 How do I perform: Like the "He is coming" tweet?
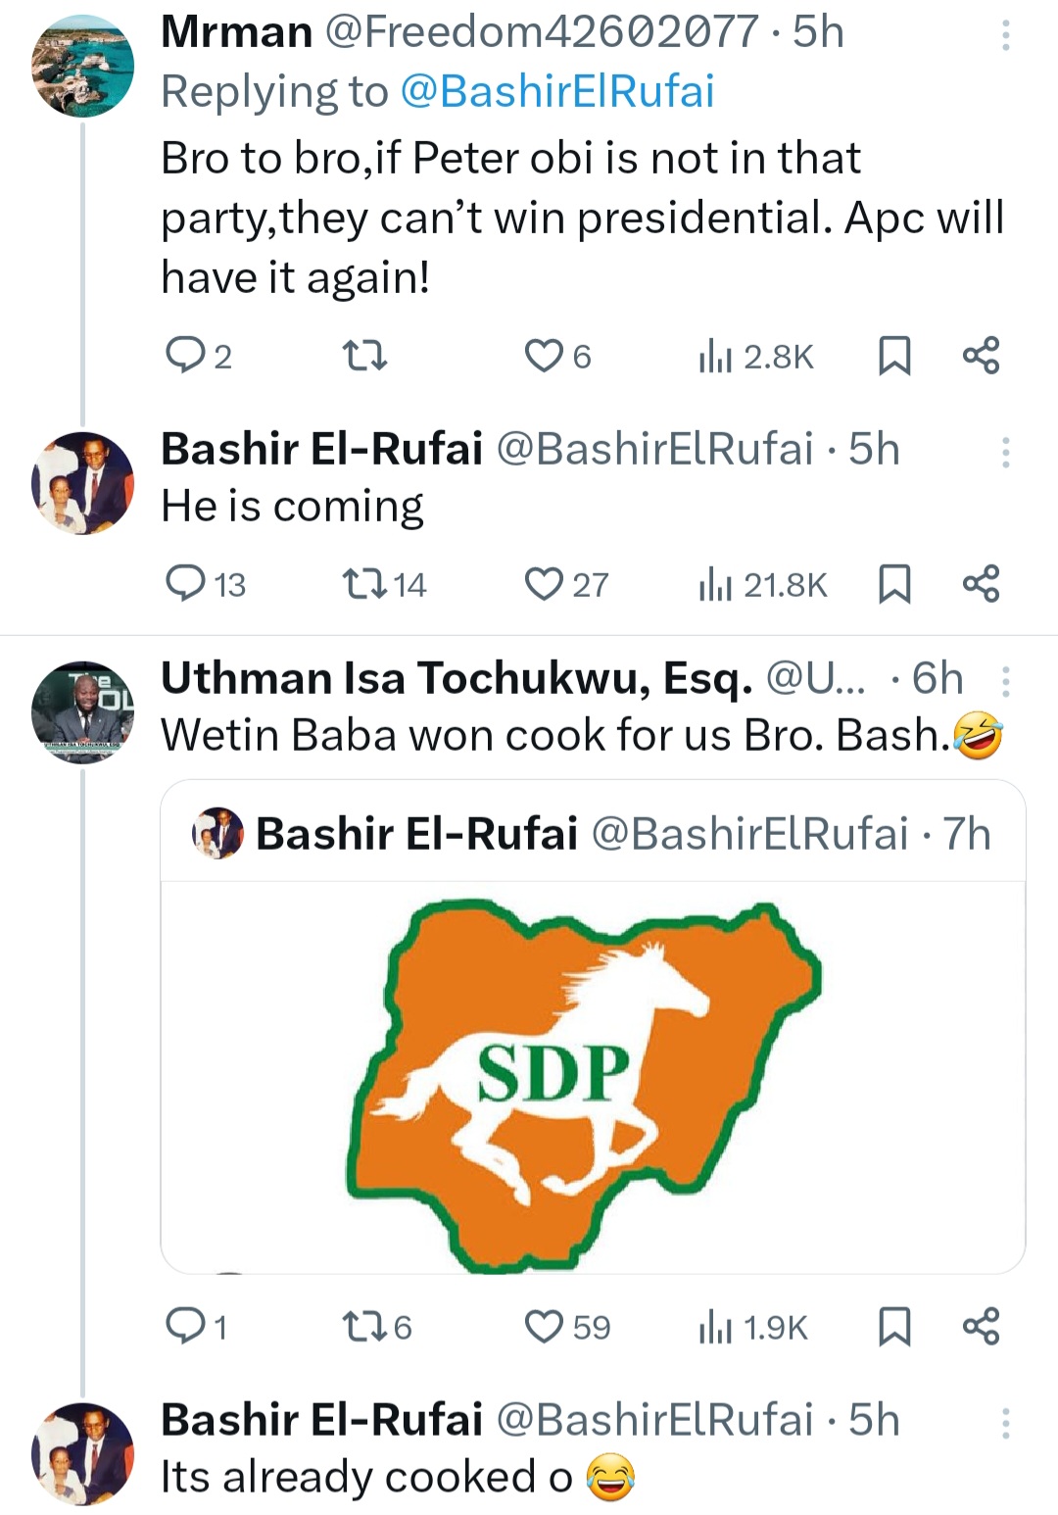pyautogui.click(x=544, y=584)
